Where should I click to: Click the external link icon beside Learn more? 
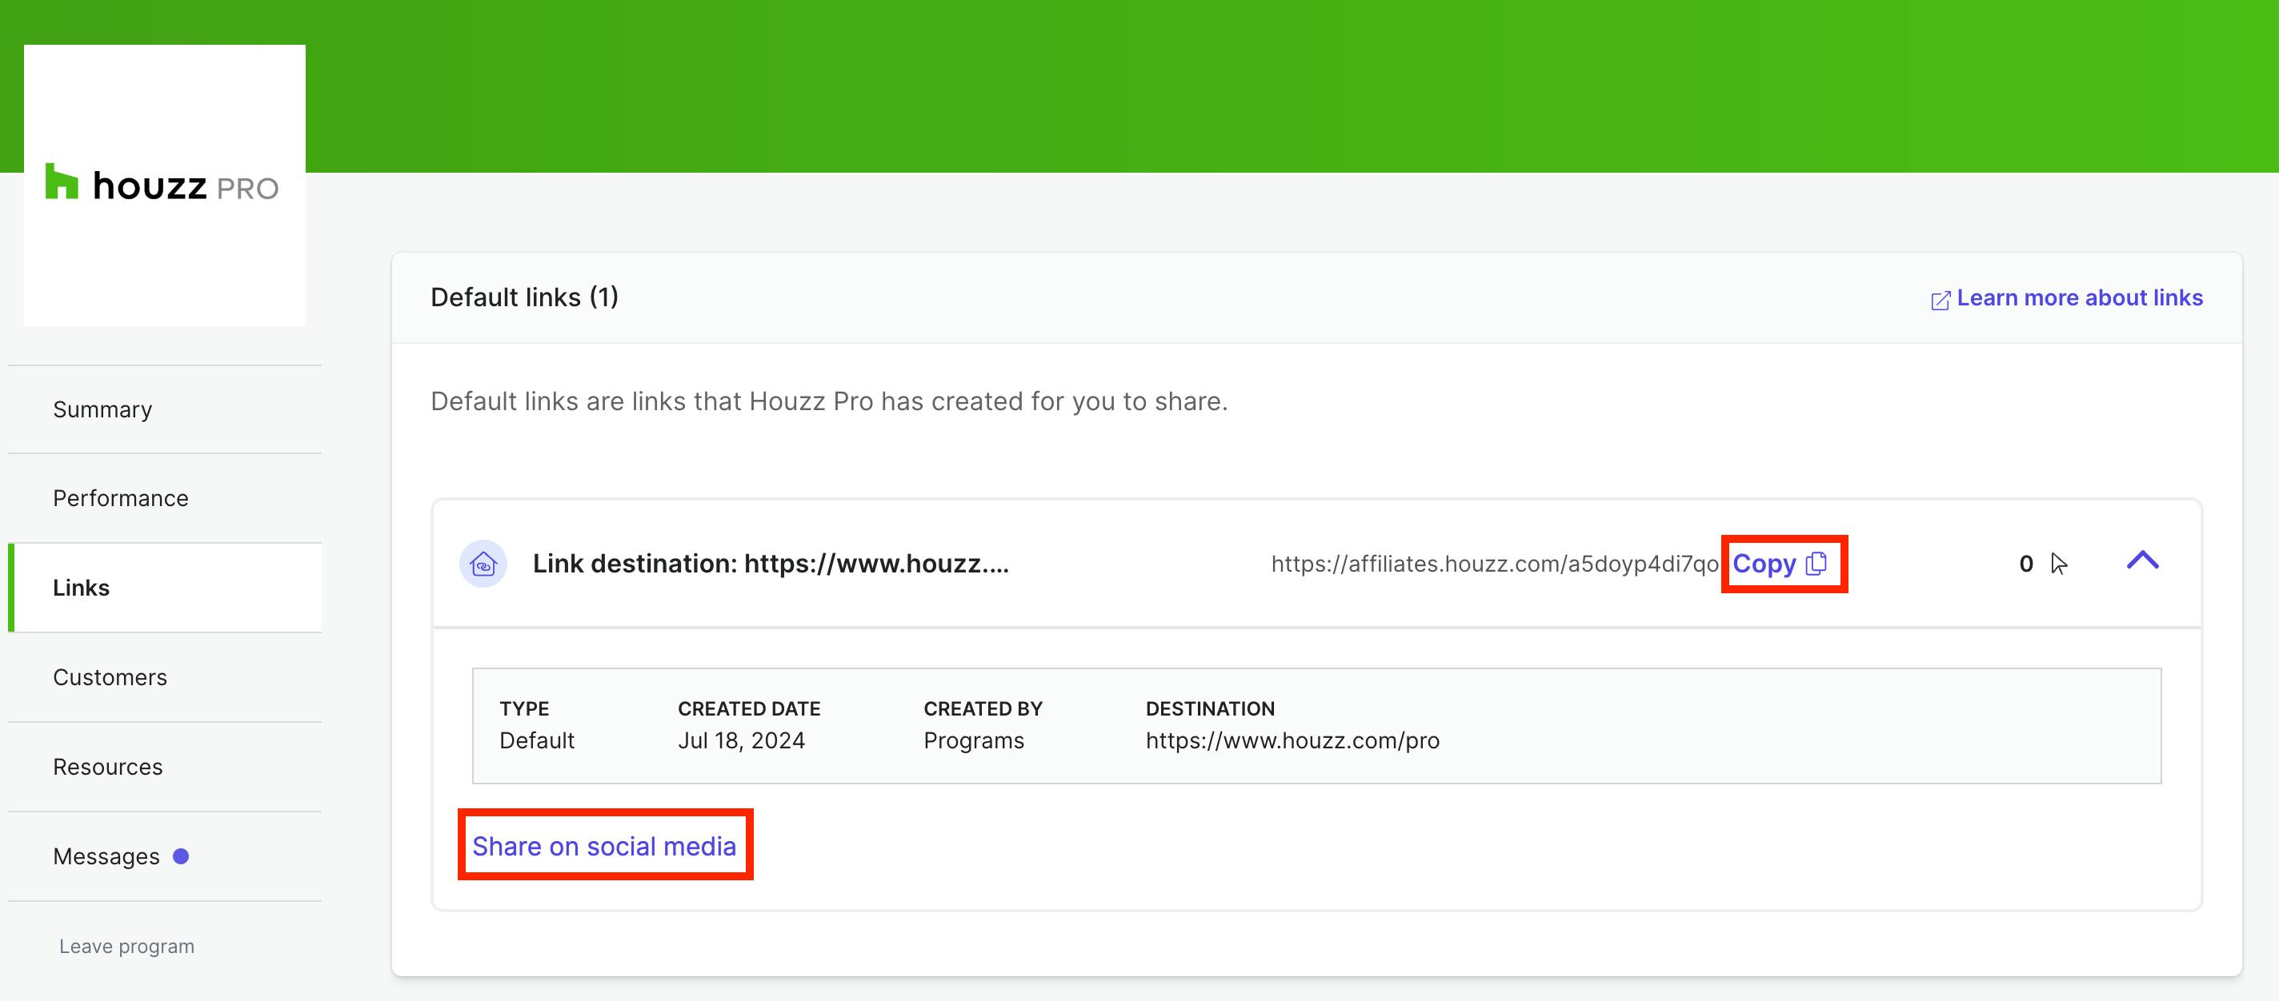click(x=1941, y=301)
